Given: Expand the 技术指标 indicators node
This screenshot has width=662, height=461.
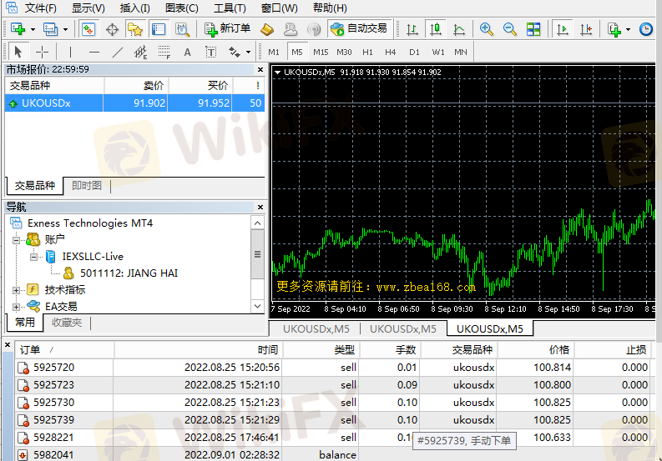Looking at the screenshot, I should point(16,290).
